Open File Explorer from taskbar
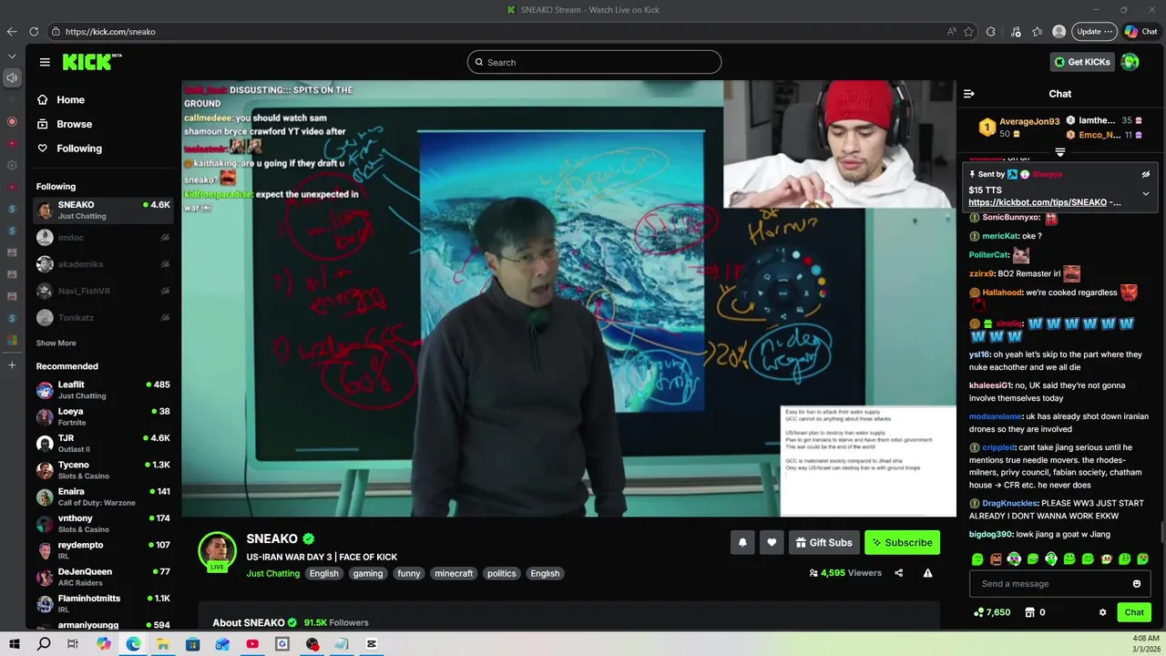The image size is (1166, 656). (163, 644)
